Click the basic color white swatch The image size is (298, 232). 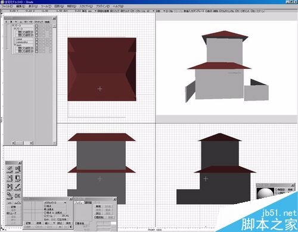pos(114,223)
